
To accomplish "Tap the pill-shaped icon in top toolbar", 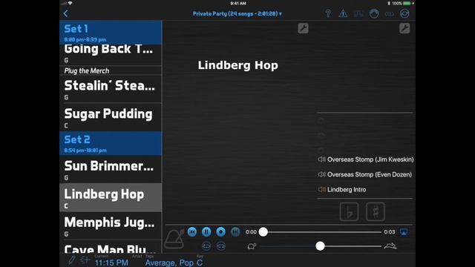I will click(390, 14).
